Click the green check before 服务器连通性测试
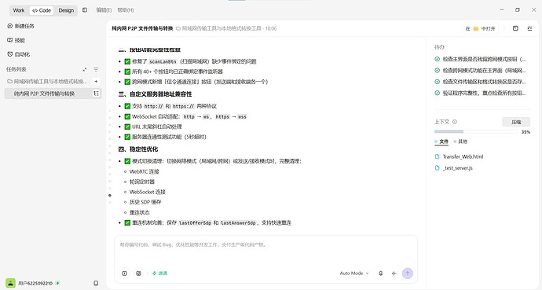 (x=127, y=137)
